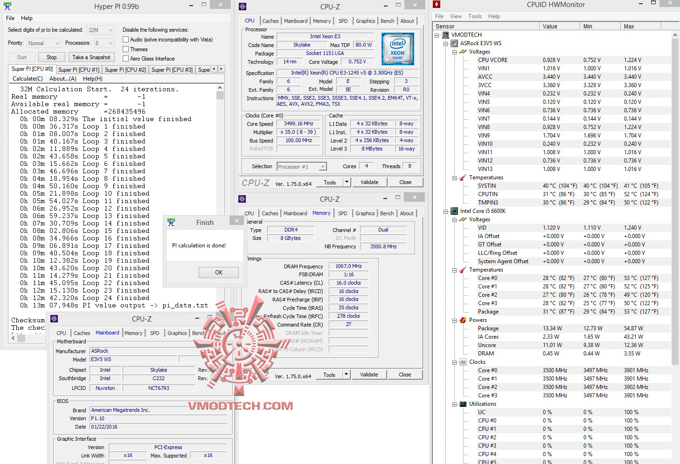Click the Hyper PI title bar icon
Image resolution: width=680 pixels, height=464 pixels.
(x=7, y=6)
